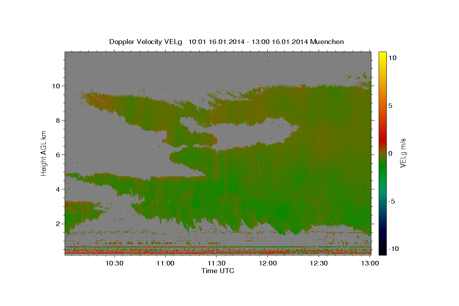The image size is (459, 306).
Task: Click the colorbar tick label -10
Action: [x=393, y=249]
